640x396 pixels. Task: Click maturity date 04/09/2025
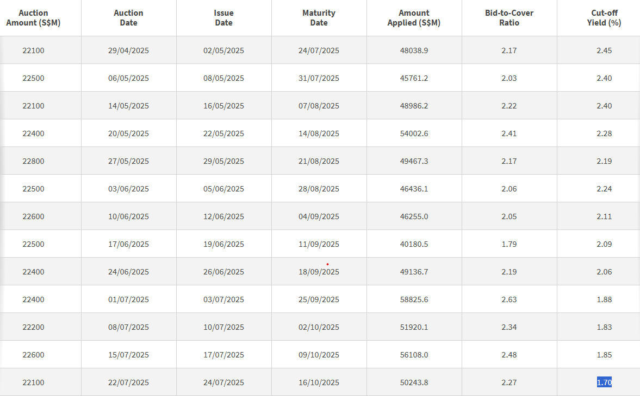(319, 216)
